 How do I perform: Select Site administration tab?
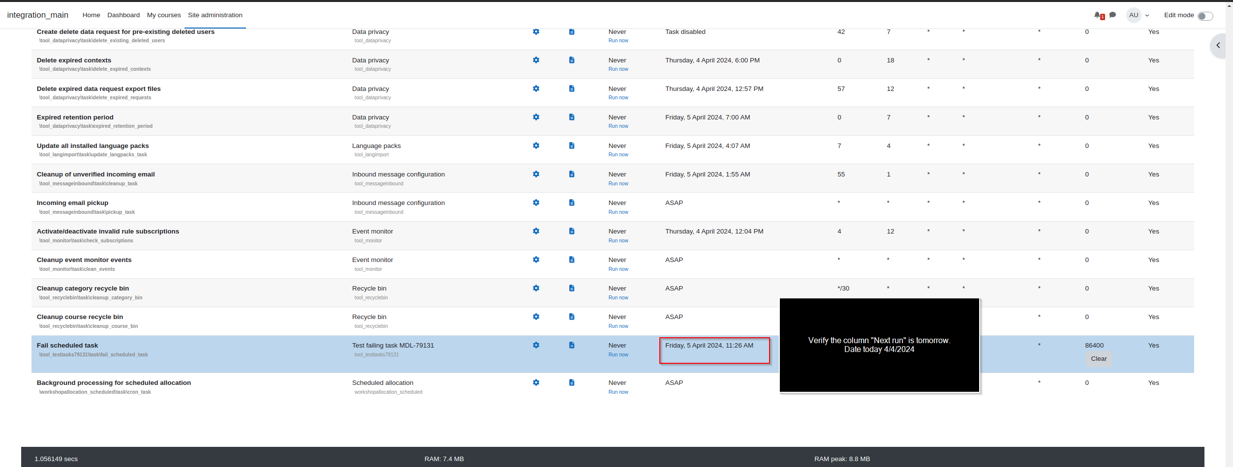pos(215,15)
